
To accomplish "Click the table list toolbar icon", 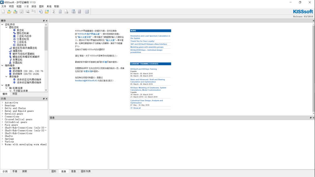I will 73,12.
